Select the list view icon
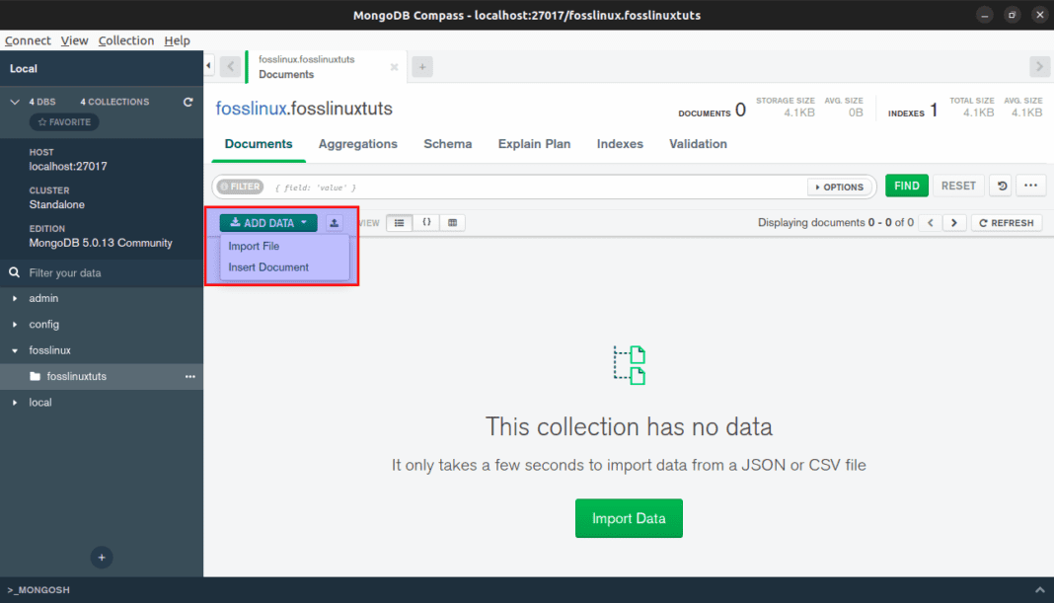The height and width of the screenshot is (603, 1054). pos(399,222)
